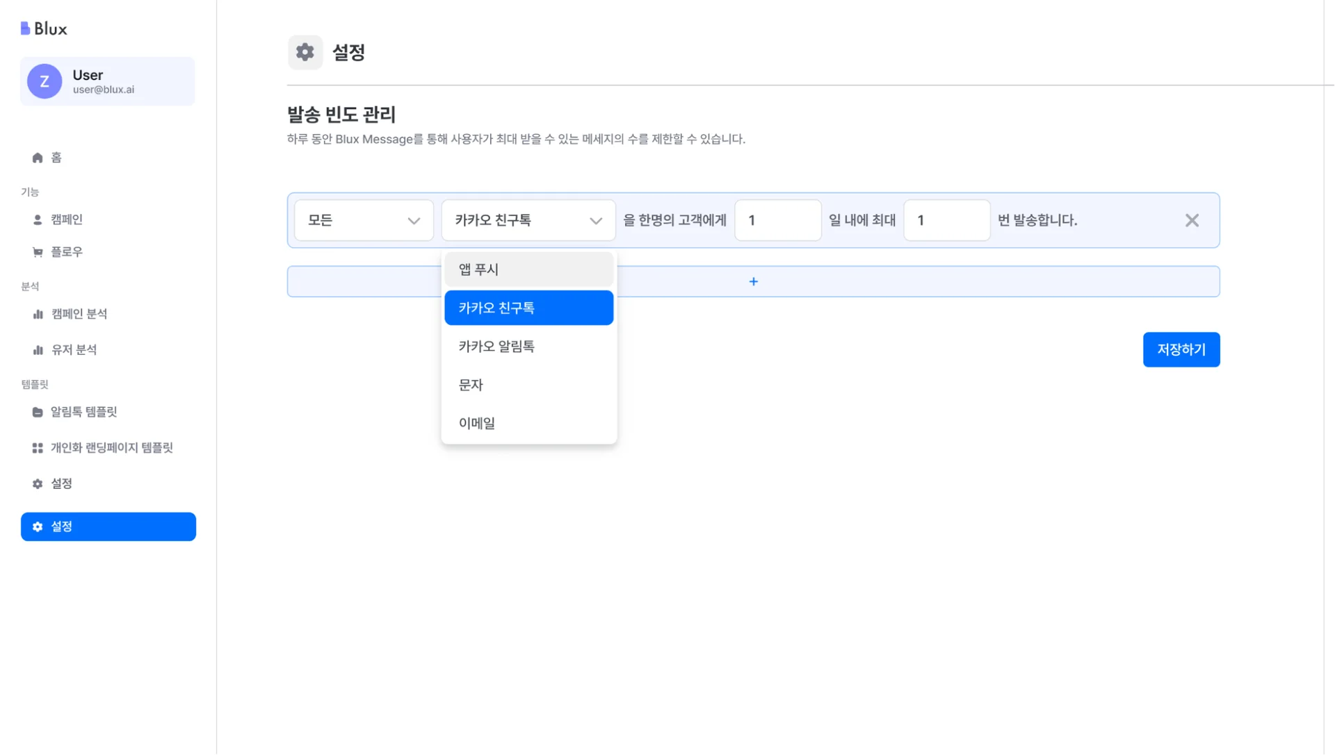Image resolution: width=1335 pixels, height=755 pixels.
Task: Open 캠페인 분석 via its chart icon
Action: pos(37,313)
